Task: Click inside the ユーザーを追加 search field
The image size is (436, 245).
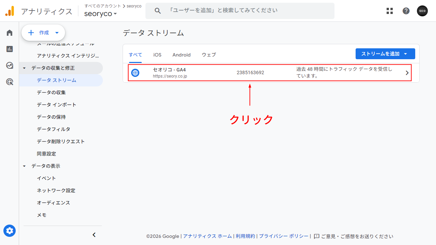Action: 238,11
